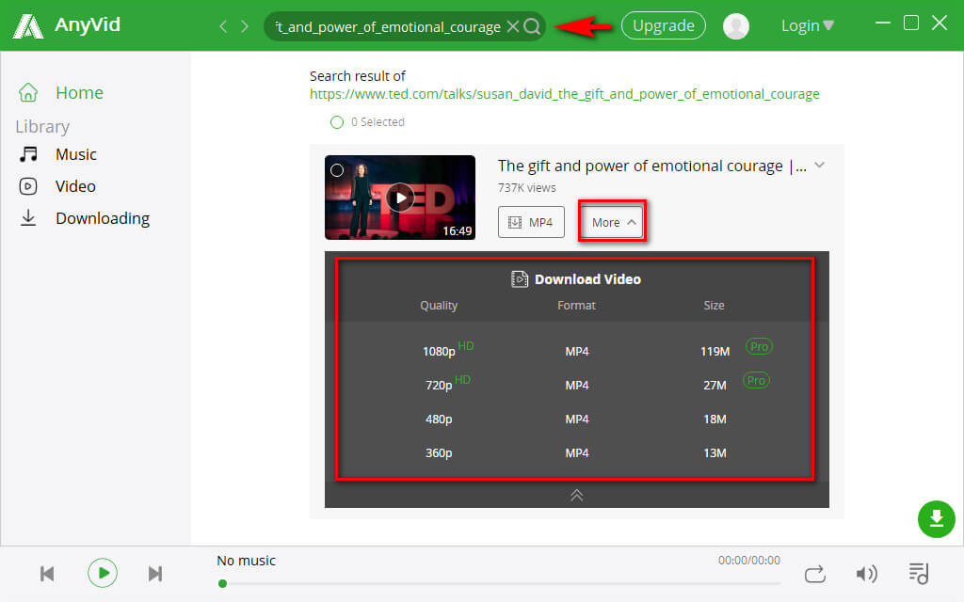Choose the 1080p HD quality row
The width and height of the screenshot is (964, 602).
(x=577, y=351)
